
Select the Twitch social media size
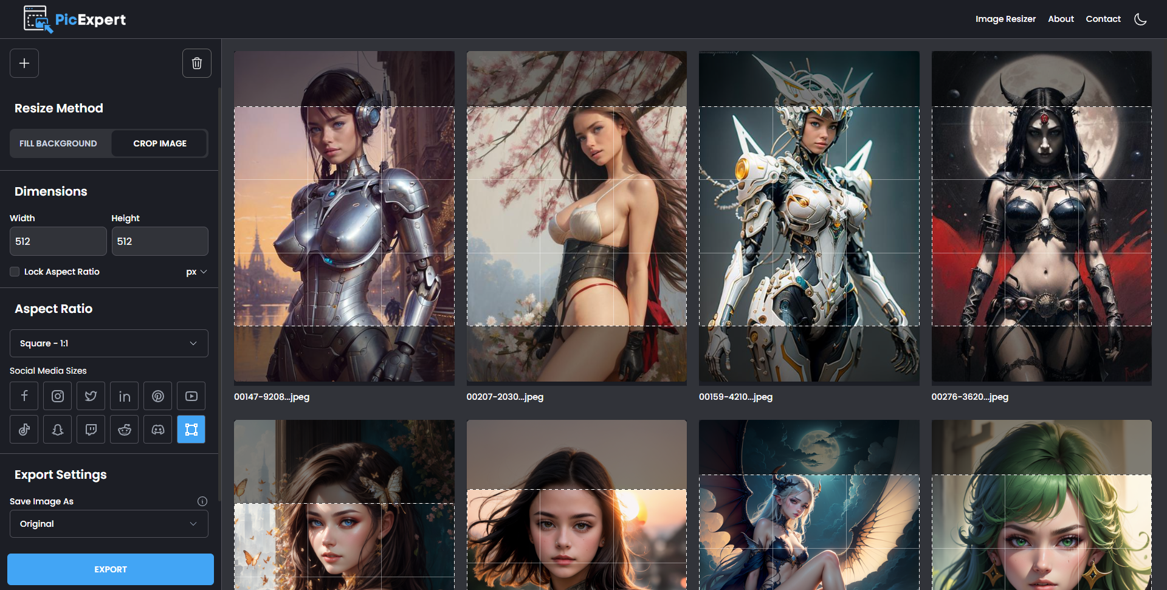point(91,430)
